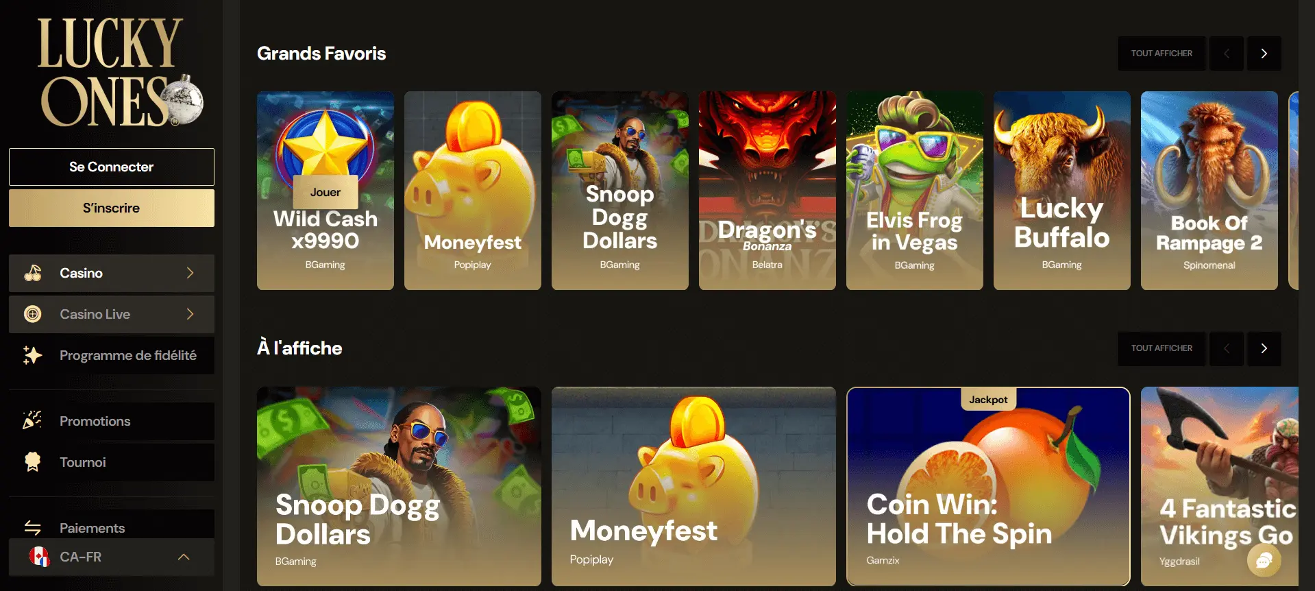Click the loyalty program sparkle star icon
This screenshot has width=1315, height=591.
tap(32, 355)
